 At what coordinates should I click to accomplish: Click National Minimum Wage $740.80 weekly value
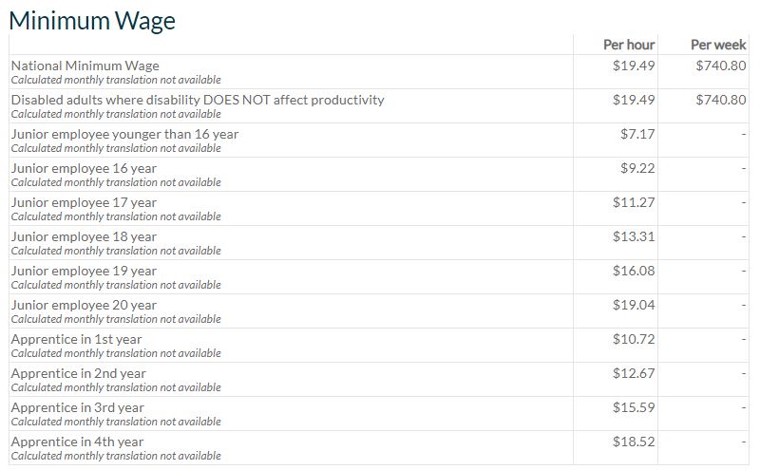[x=721, y=66]
